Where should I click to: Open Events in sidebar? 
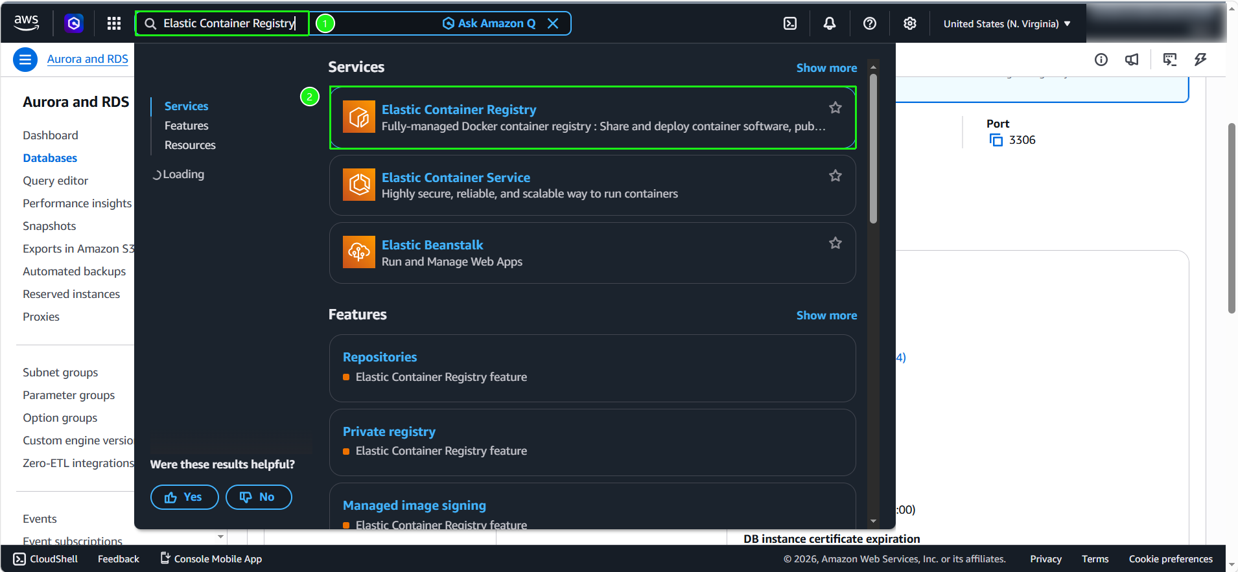tap(40, 519)
